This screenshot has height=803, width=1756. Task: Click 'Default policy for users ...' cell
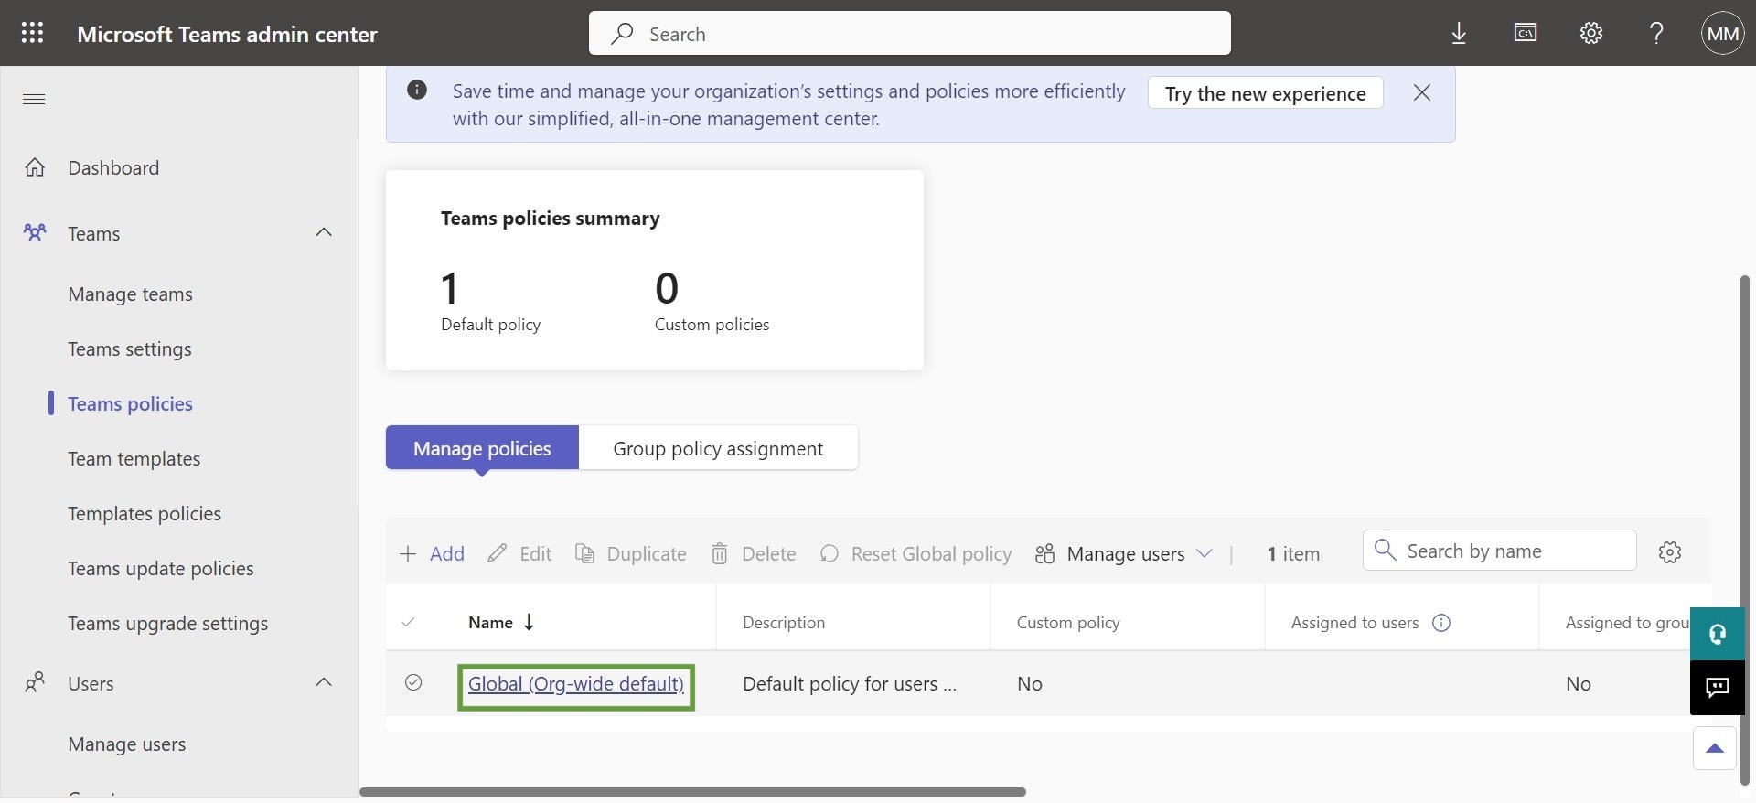coord(850,684)
